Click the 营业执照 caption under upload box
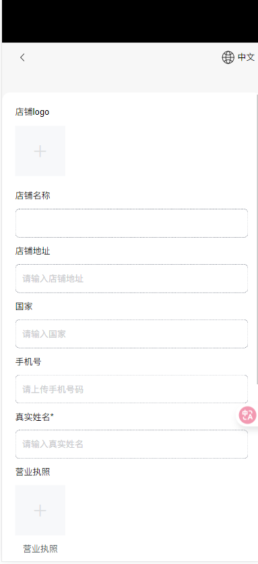Image resolution: width=258 pixels, height=564 pixels. click(x=40, y=549)
